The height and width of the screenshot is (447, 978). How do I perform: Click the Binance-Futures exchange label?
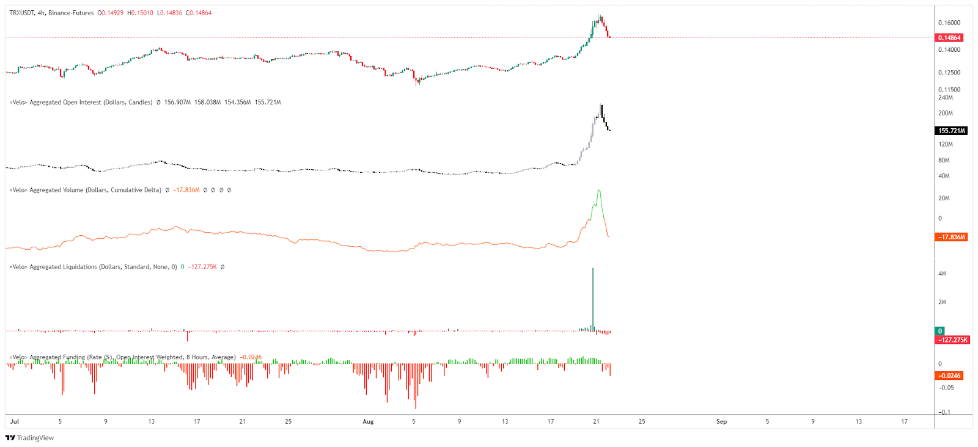click(71, 13)
